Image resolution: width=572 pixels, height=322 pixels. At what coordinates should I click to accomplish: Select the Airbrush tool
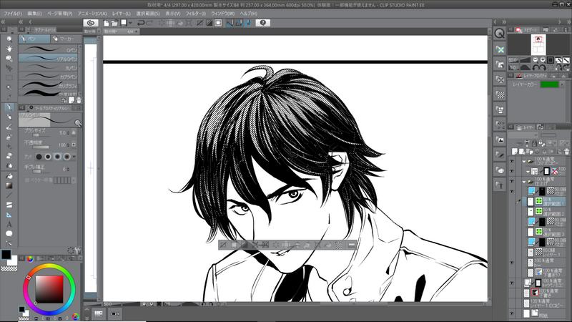(9, 137)
